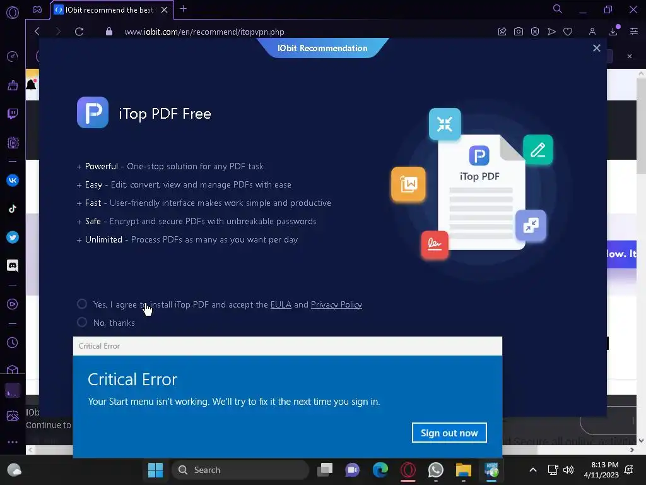Click the red signature feature icon
Image resolution: width=646 pixels, height=485 pixels.
(435, 245)
